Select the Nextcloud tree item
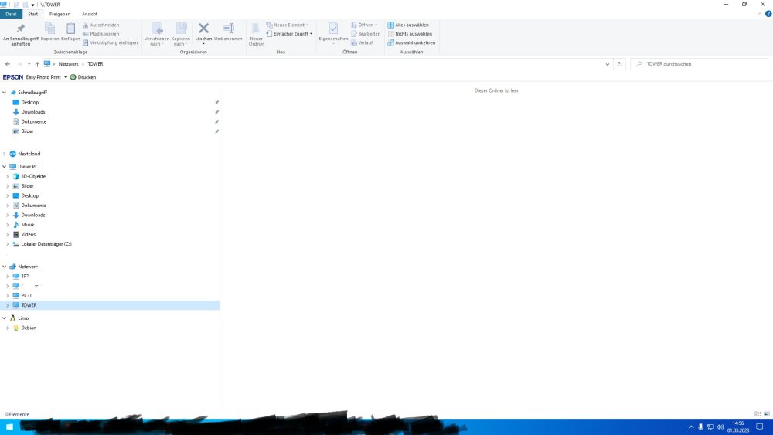The width and height of the screenshot is (773, 435). click(29, 154)
